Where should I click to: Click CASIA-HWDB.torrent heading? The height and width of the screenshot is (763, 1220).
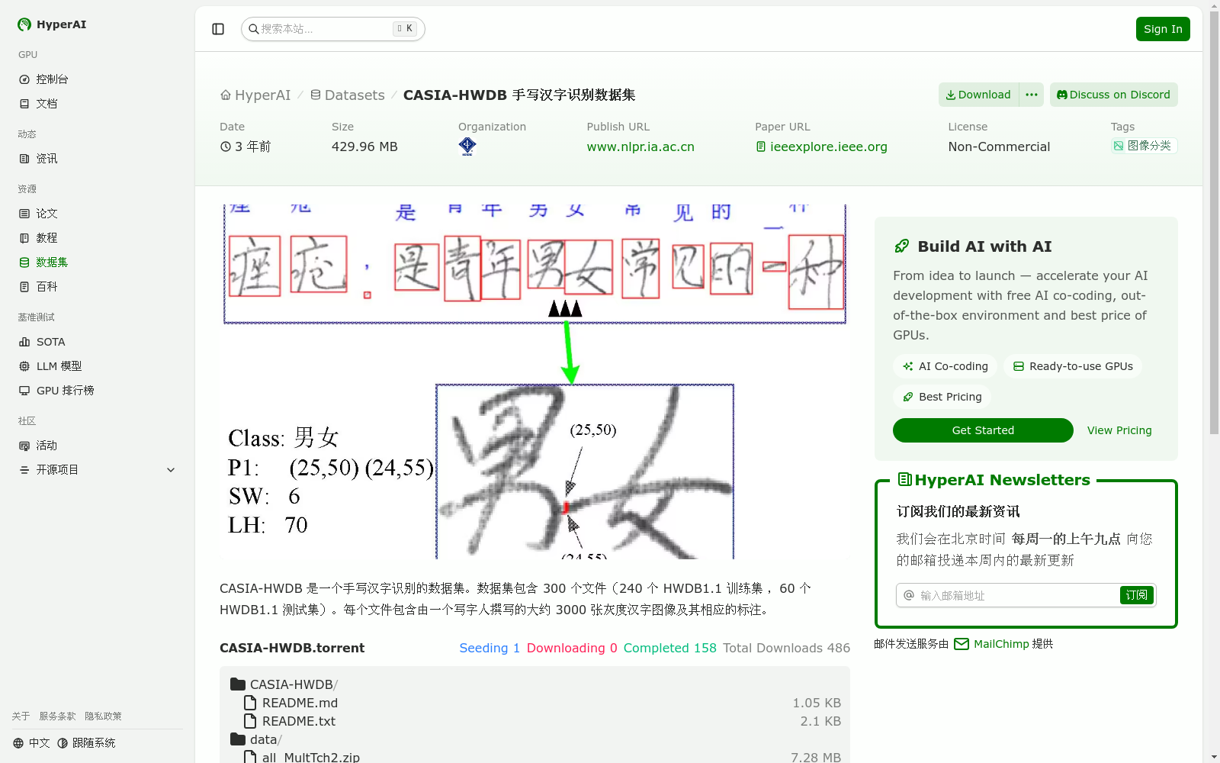coord(292,648)
